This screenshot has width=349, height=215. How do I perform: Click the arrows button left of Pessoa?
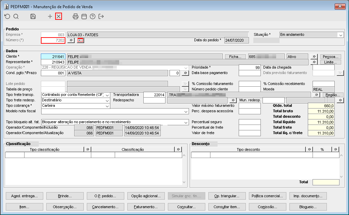click(314, 57)
